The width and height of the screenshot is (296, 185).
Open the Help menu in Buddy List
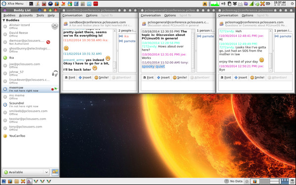click(51, 15)
